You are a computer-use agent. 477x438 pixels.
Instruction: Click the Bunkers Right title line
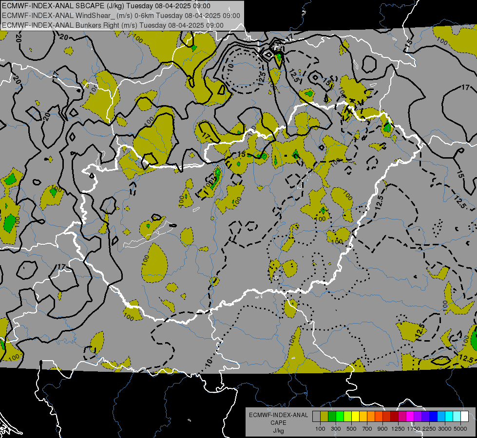click(x=113, y=25)
